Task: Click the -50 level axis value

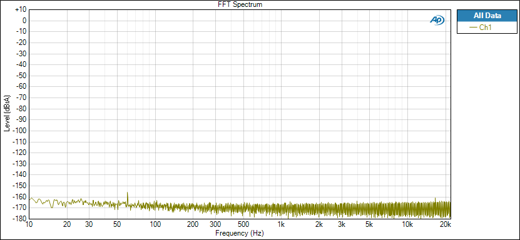Action: [x=21, y=76]
